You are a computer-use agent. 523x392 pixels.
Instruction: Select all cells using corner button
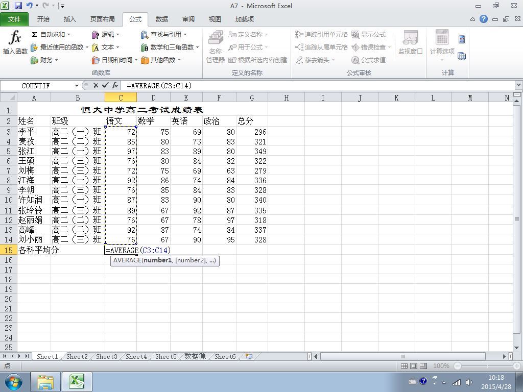point(9,97)
